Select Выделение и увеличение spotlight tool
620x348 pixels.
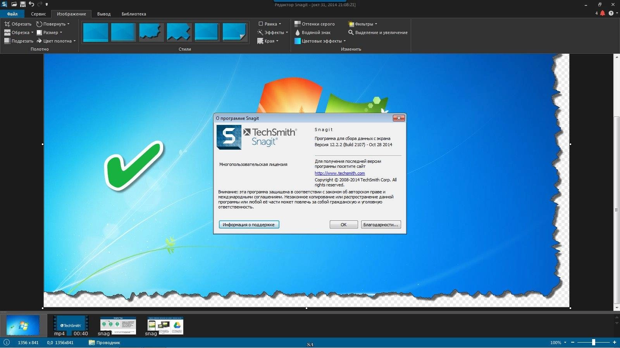tap(378, 32)
